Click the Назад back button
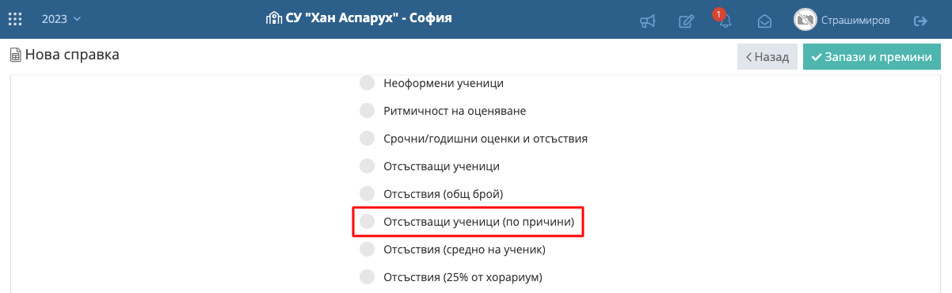 pos(767,57)
